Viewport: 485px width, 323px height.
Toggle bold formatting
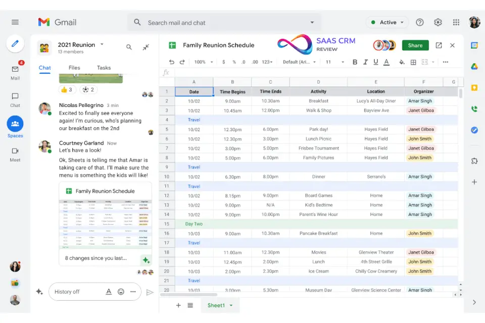[x=355, y=62]
